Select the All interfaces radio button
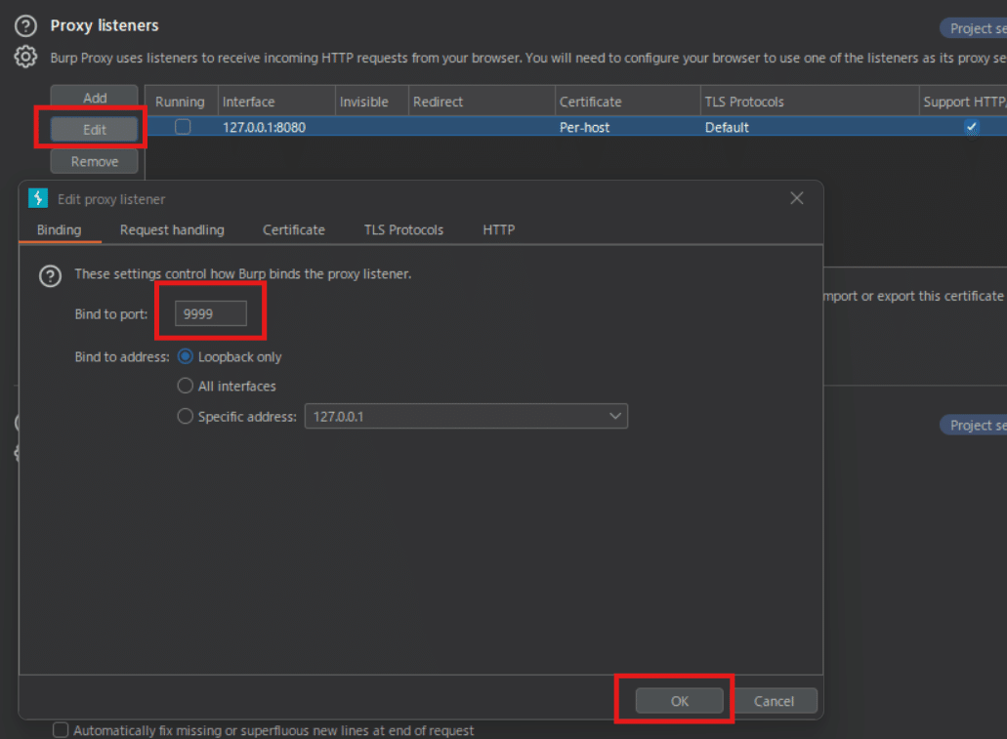Image resolution: width=1007 pixels, height=739 pixels. 185,386
